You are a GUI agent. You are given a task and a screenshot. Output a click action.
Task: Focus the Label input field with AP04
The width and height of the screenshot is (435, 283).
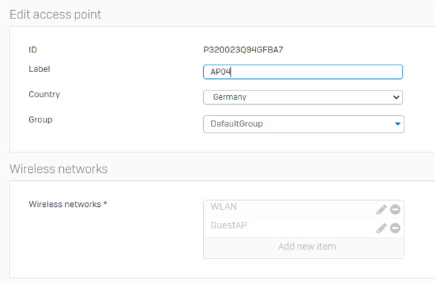pos(303,72)
